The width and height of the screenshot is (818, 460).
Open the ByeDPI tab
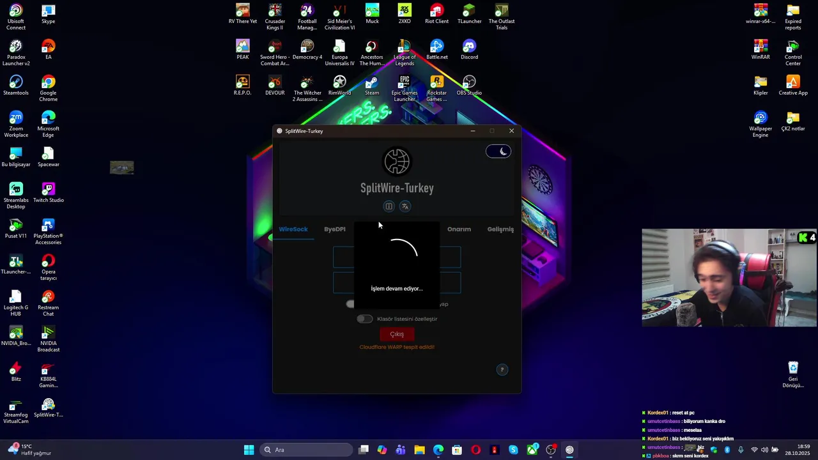(334, 229)
